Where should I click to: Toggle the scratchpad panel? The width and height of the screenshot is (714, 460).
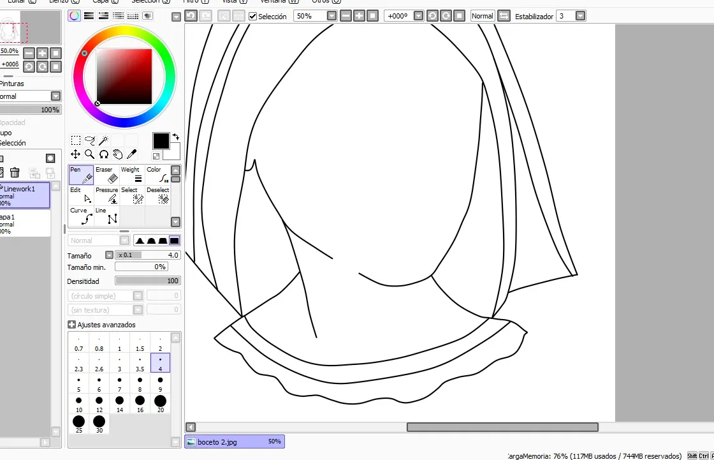[x=147, y=16]
